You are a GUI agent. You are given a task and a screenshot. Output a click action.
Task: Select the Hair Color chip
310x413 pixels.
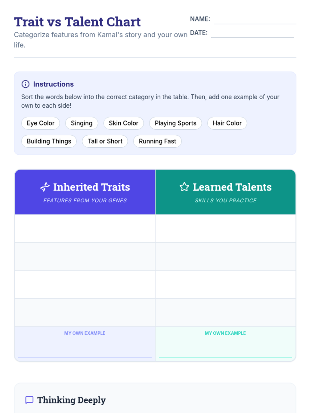pos(227,123)
